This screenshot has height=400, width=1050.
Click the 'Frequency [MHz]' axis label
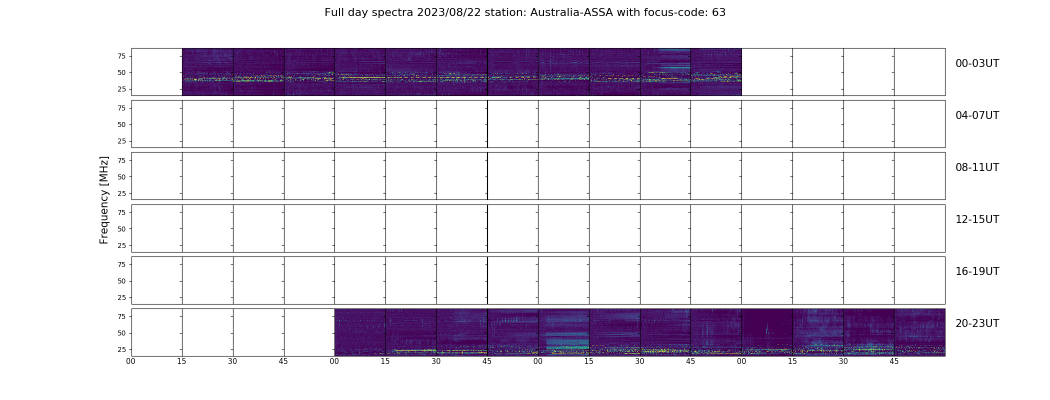104,200
